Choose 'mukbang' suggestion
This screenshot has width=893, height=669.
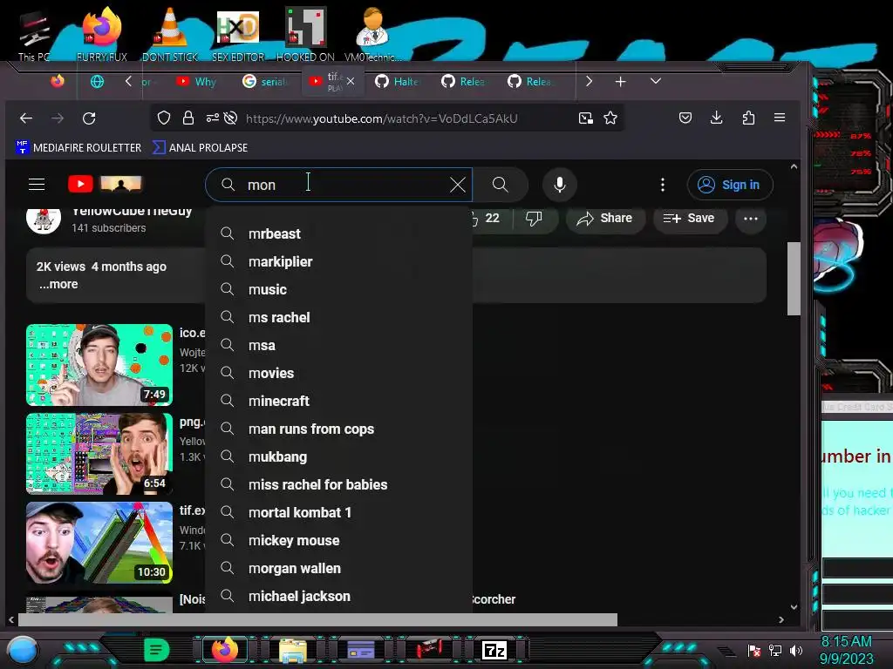[x=338, y=456]
